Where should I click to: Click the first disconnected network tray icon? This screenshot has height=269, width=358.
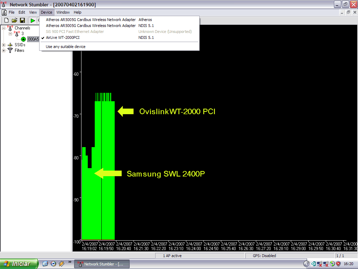(320, 264)
